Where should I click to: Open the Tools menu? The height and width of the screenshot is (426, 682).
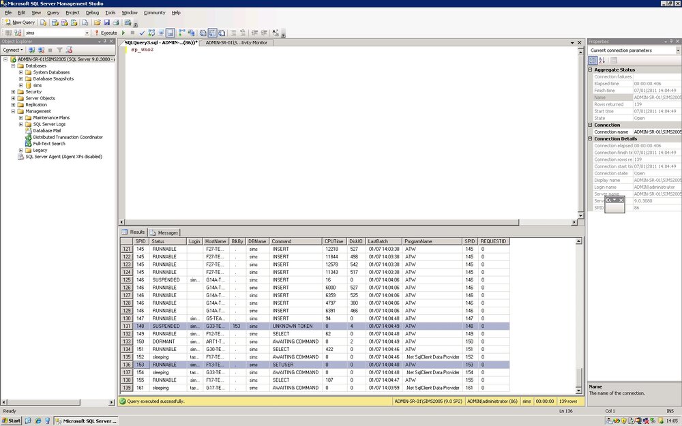pyautogui.click(x=110, y=12)
